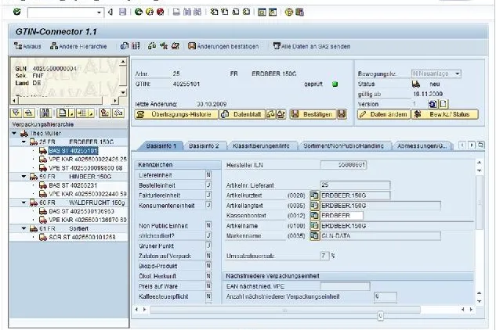Click the second icon in tree toolbar
Viewport: 496px width, 330px height.
[x=29, y=113]
